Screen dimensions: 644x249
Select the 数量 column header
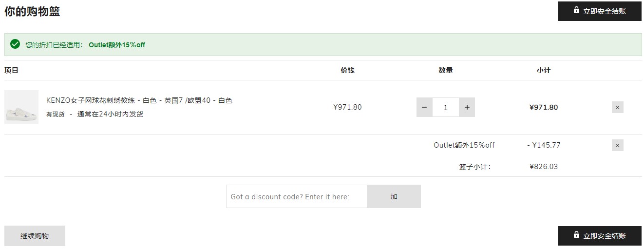(446, 70)
